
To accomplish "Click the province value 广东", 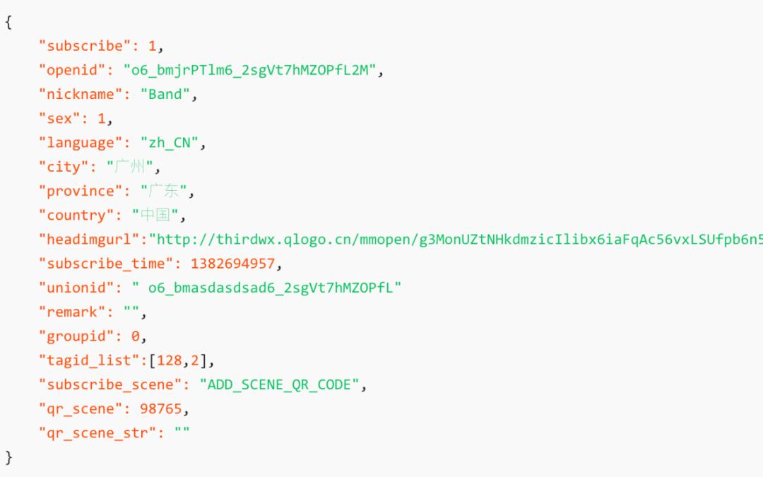I will (163, 190).
